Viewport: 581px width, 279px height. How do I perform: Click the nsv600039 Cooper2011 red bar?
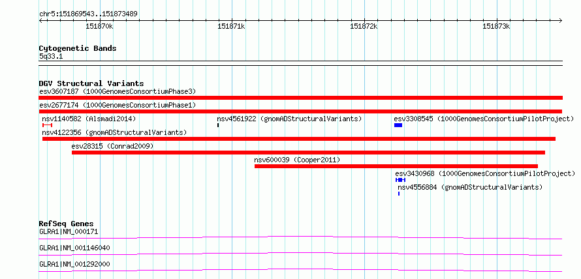pyautogui.click(x=396, y=166)
